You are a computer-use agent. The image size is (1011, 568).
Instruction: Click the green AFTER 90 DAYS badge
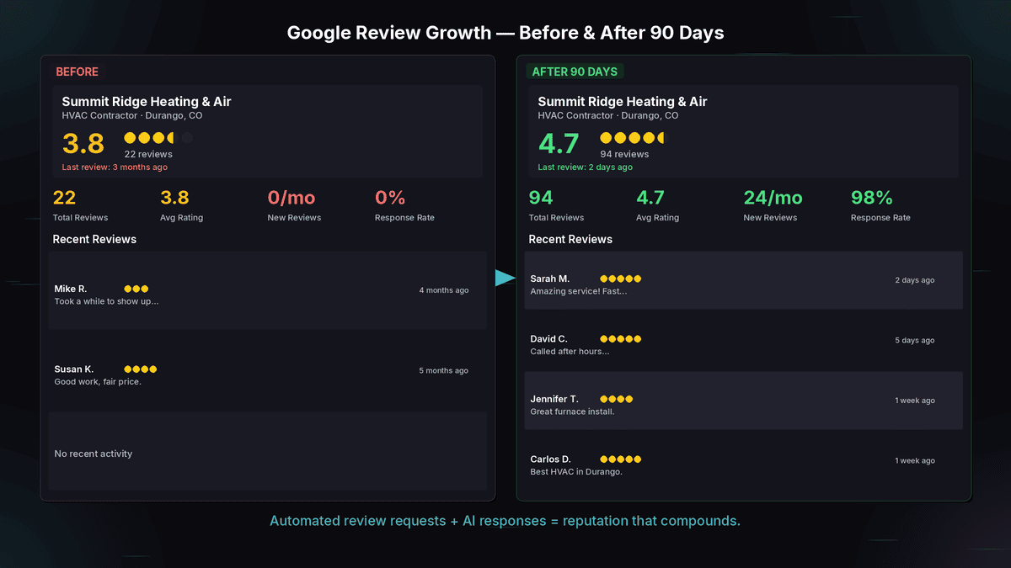click(x=575, y=72)
